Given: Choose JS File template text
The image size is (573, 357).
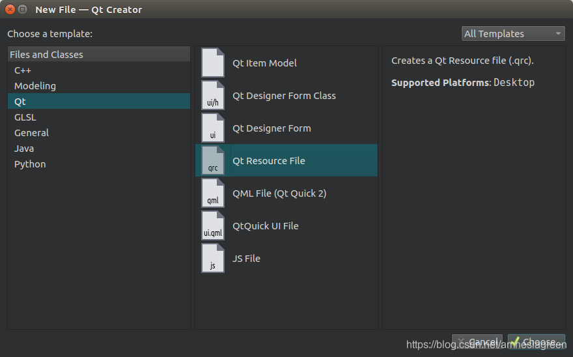Looking at the screenshot, I should pos(246,259).
